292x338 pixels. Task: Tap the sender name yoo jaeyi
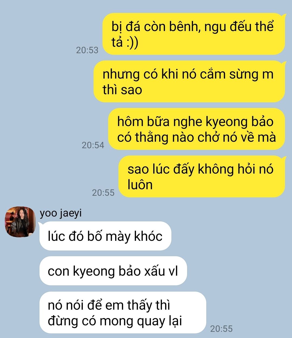coord(61,214)
